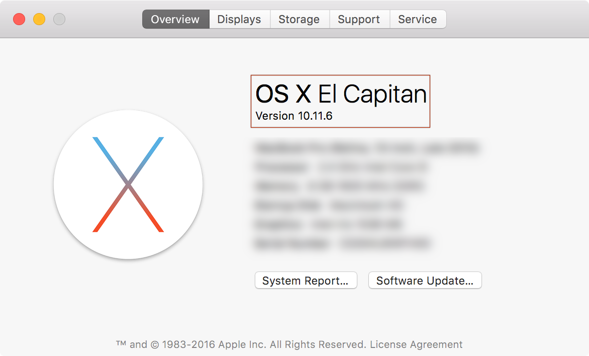This screenshot has width=589, height=356.
Task: Click the second blurred info line
Action: (342, 167)
